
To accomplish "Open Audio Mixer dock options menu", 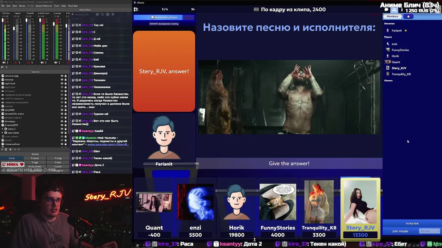I will [7, 67].
